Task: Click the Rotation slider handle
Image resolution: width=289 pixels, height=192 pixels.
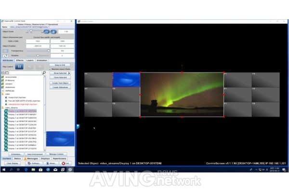Action: [38, 56]
